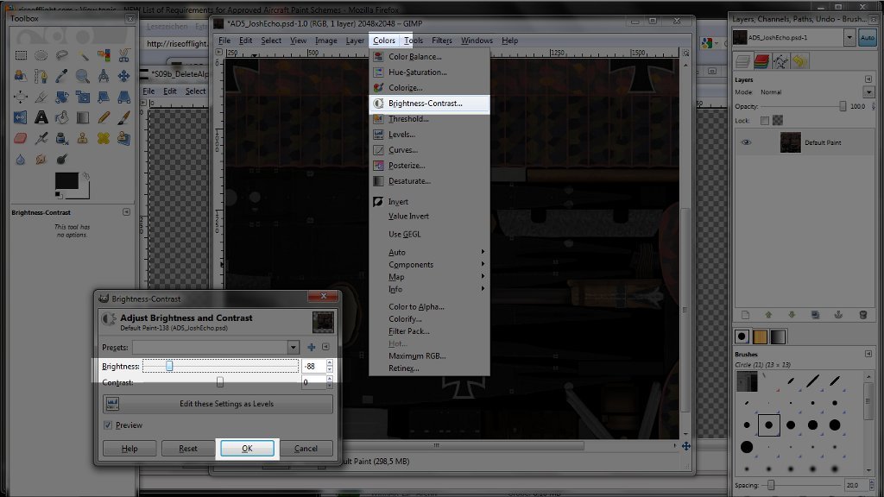Pick the Zoom magnifier tool
This screenshot has height=497, width=884.
click(x=82, y=76)
